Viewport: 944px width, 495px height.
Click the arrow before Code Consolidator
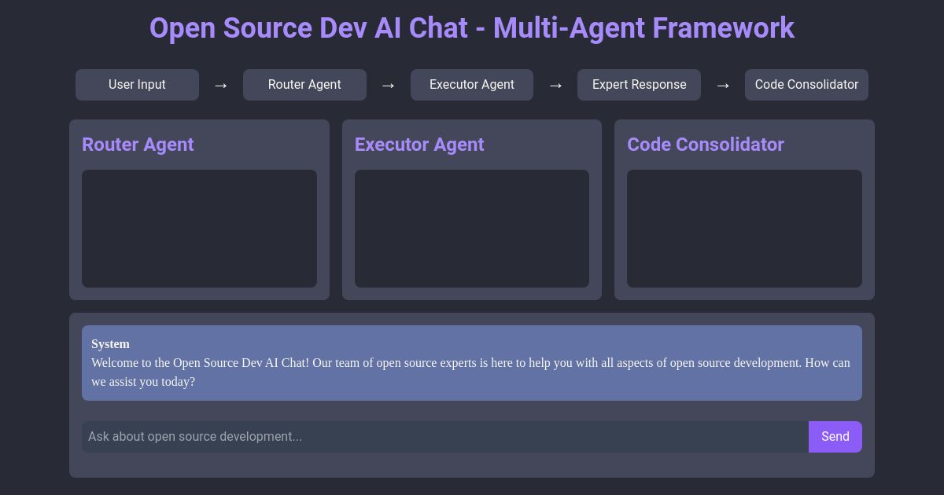[x=723, y=85]
